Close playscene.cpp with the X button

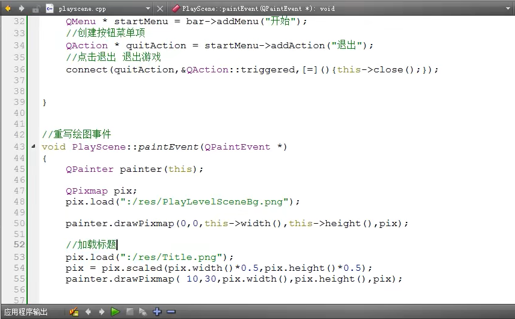point(160,8)
